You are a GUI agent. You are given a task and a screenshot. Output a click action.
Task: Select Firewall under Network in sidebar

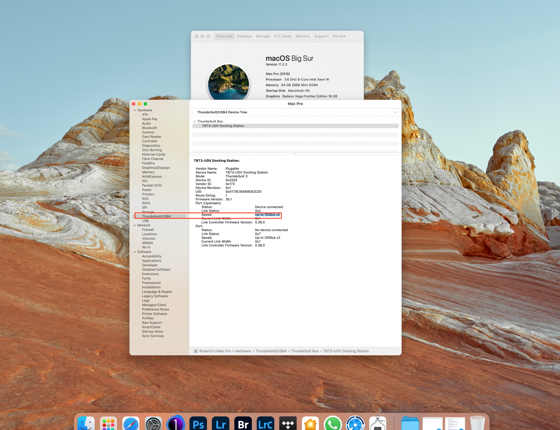coord(148,230)
